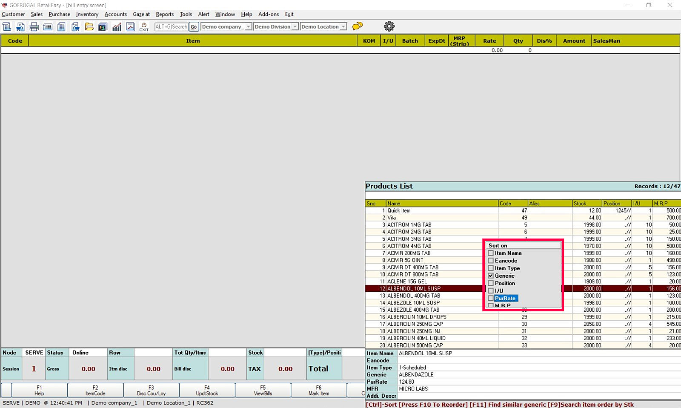The image size is (681, 408).
Task: Click the printer icon in toolbar
Action: click(x=34, y=27)
